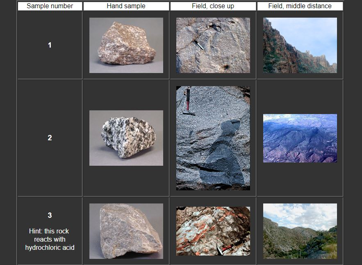Click the Sample 1 row label
This screenshot has height=265, width=362.
tap(49, 45)
